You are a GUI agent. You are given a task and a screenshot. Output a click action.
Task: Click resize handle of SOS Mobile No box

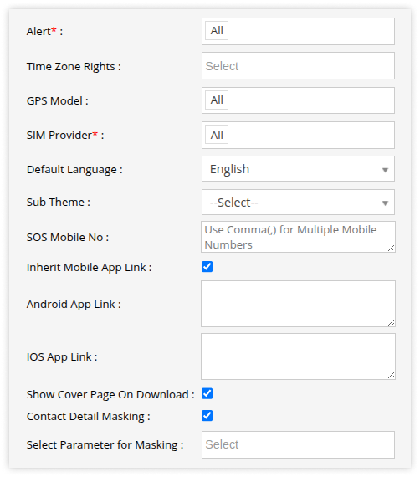392,249
